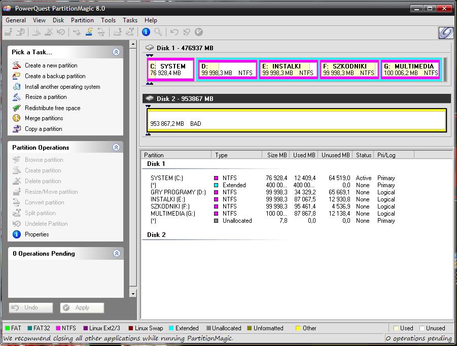
Task: Click the sidebar scroll up arrow
Action: pyautogui.click(x=133, y=44)
